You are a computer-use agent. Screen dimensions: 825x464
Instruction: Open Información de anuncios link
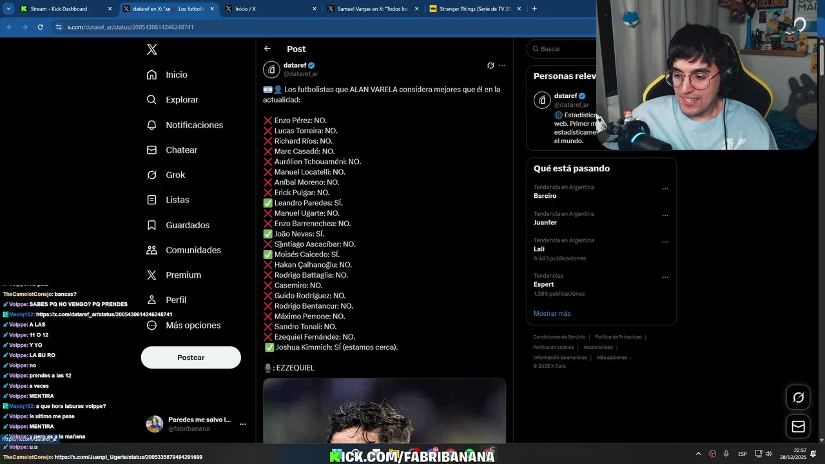pos(560,358)
